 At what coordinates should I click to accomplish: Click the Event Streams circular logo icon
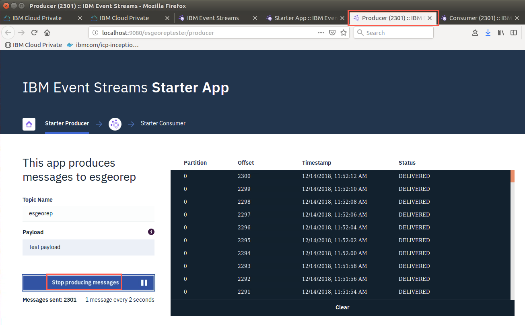click(115, 124)
